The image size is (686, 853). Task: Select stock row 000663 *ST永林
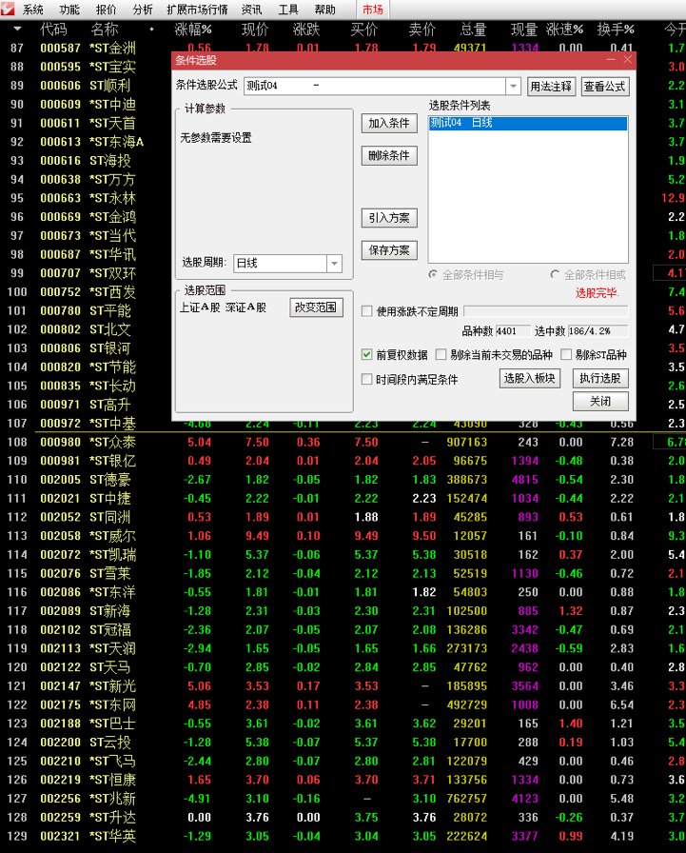pyautogui.click(x=87, y=198)
